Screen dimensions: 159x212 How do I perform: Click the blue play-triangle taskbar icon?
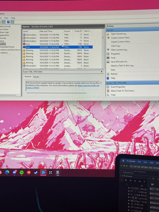(x=43, y=173)
